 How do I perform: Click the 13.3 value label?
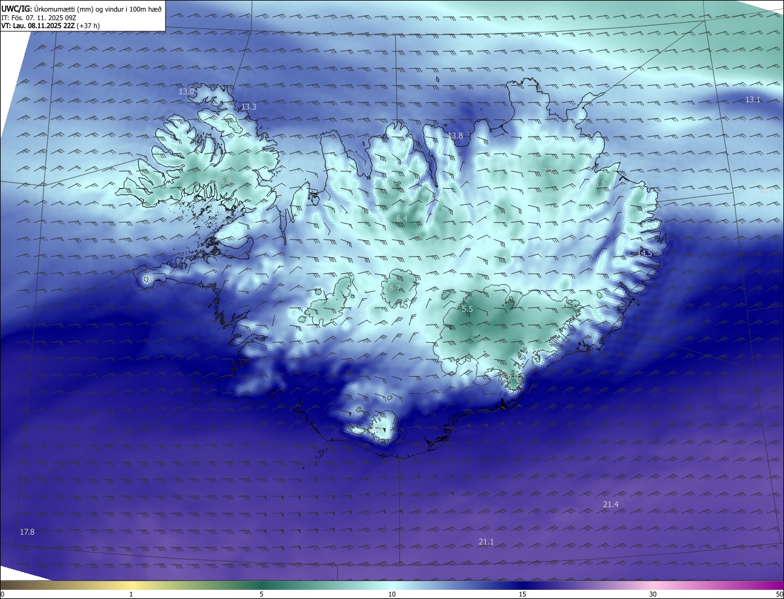pyautogui.click(x=249, y=107)
